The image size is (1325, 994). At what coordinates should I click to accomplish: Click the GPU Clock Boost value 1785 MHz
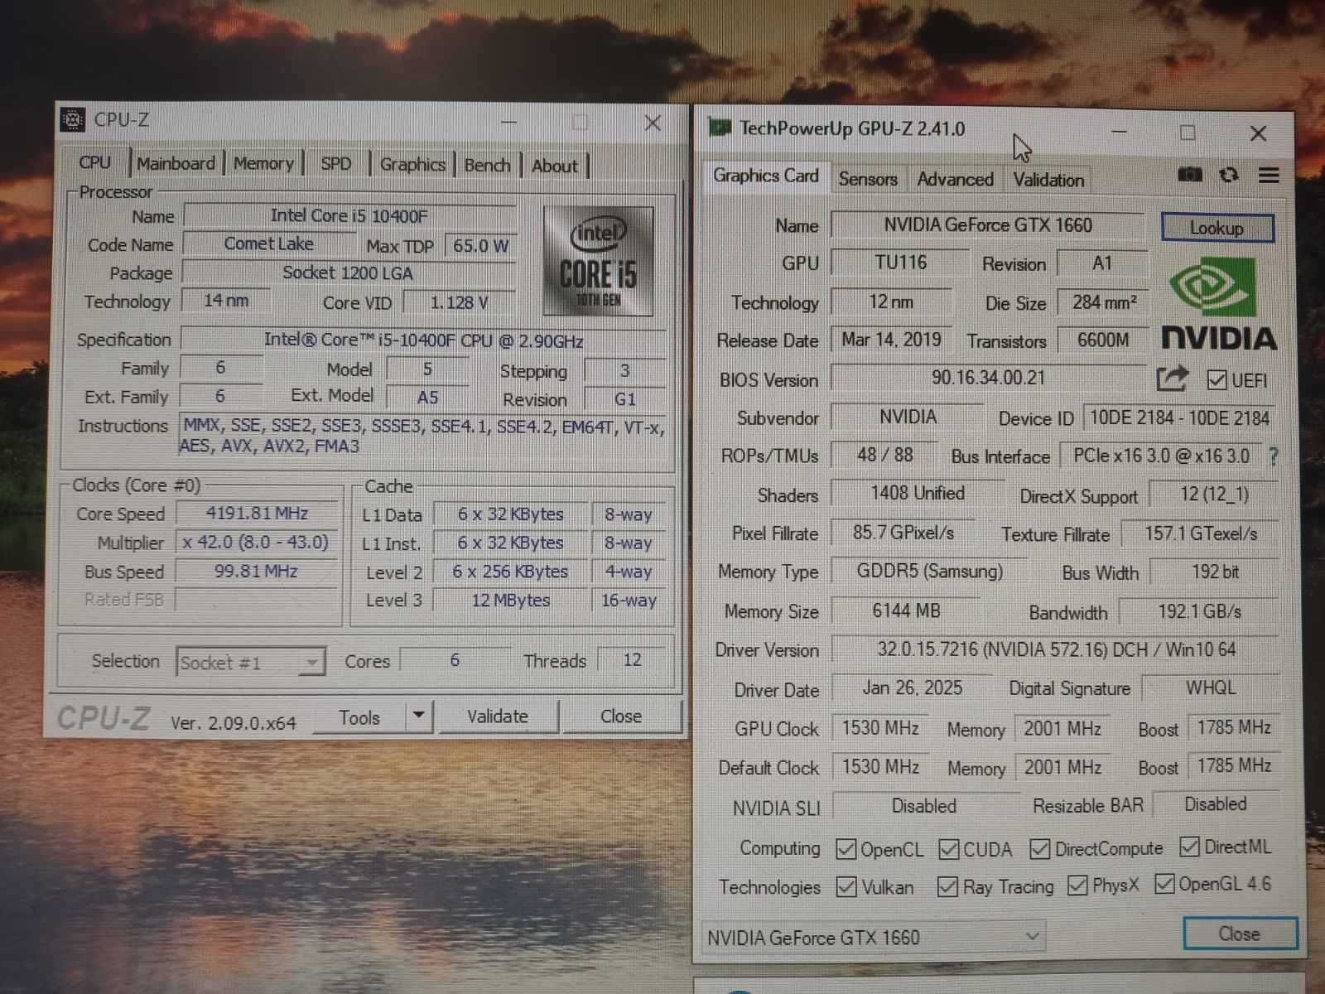[1234, 727]
